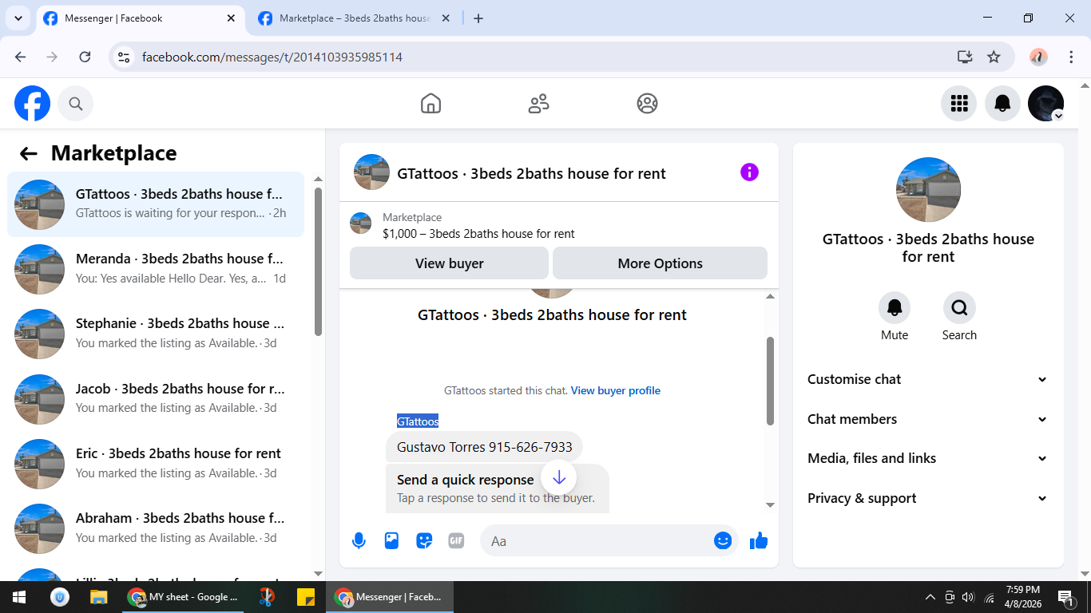
Task: Click the conversation list scrollbar thumb
Action: 318,262
